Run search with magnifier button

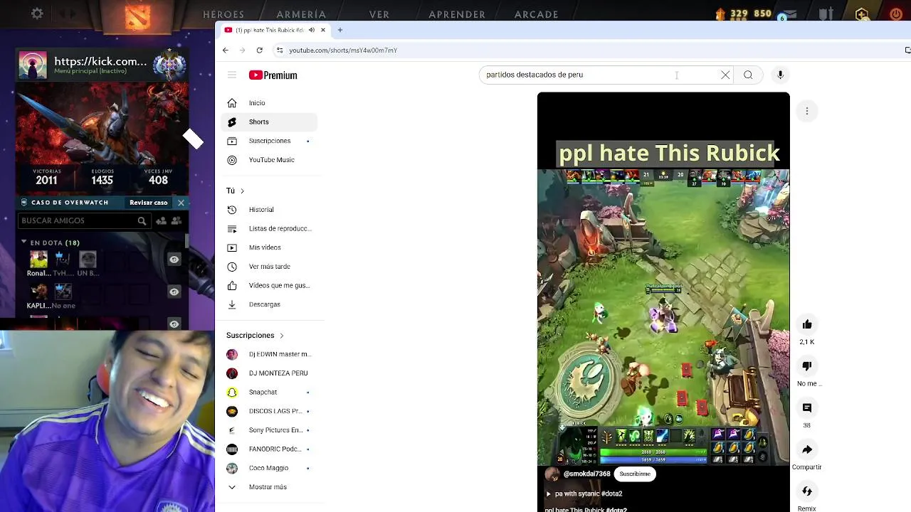click(748, 75)
